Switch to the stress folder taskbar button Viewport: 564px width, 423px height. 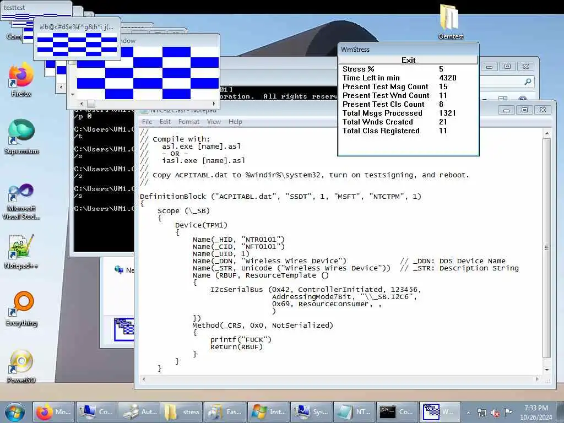[182, 412]
